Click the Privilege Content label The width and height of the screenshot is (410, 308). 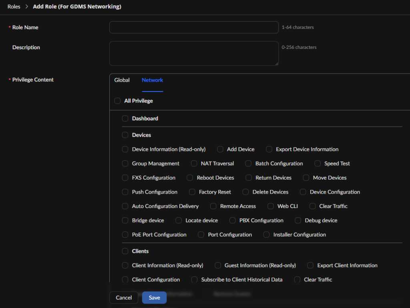point(33,80)
